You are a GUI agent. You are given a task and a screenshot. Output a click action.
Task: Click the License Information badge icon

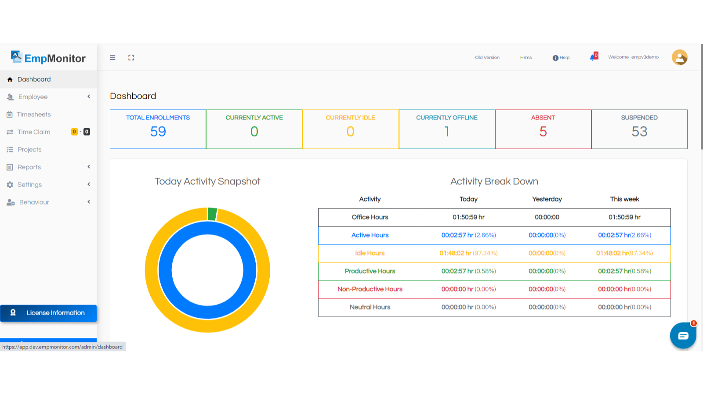(13, 312)
